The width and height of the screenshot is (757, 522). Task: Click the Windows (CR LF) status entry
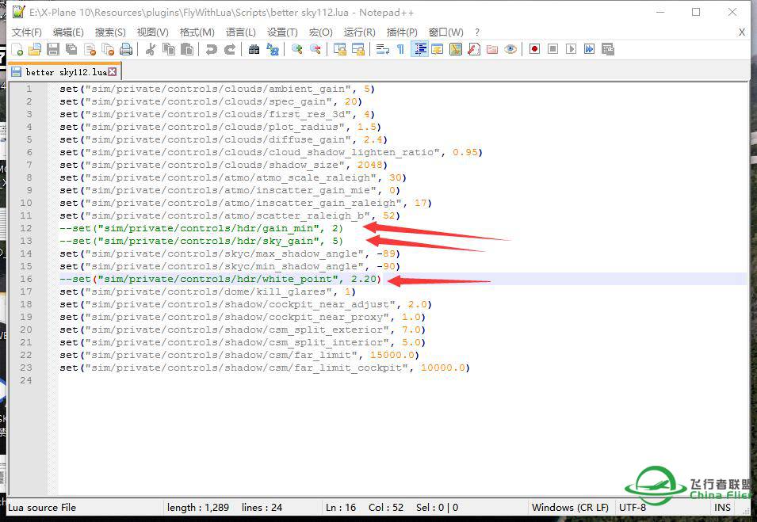570,508
